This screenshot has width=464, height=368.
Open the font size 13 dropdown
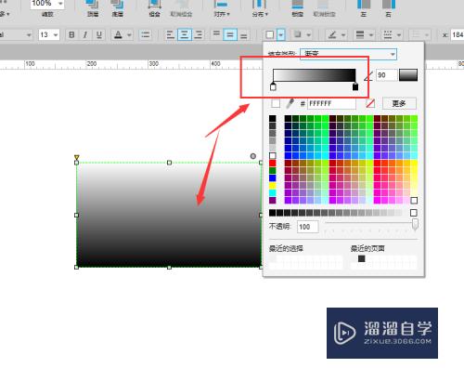[x=49, y=34]
